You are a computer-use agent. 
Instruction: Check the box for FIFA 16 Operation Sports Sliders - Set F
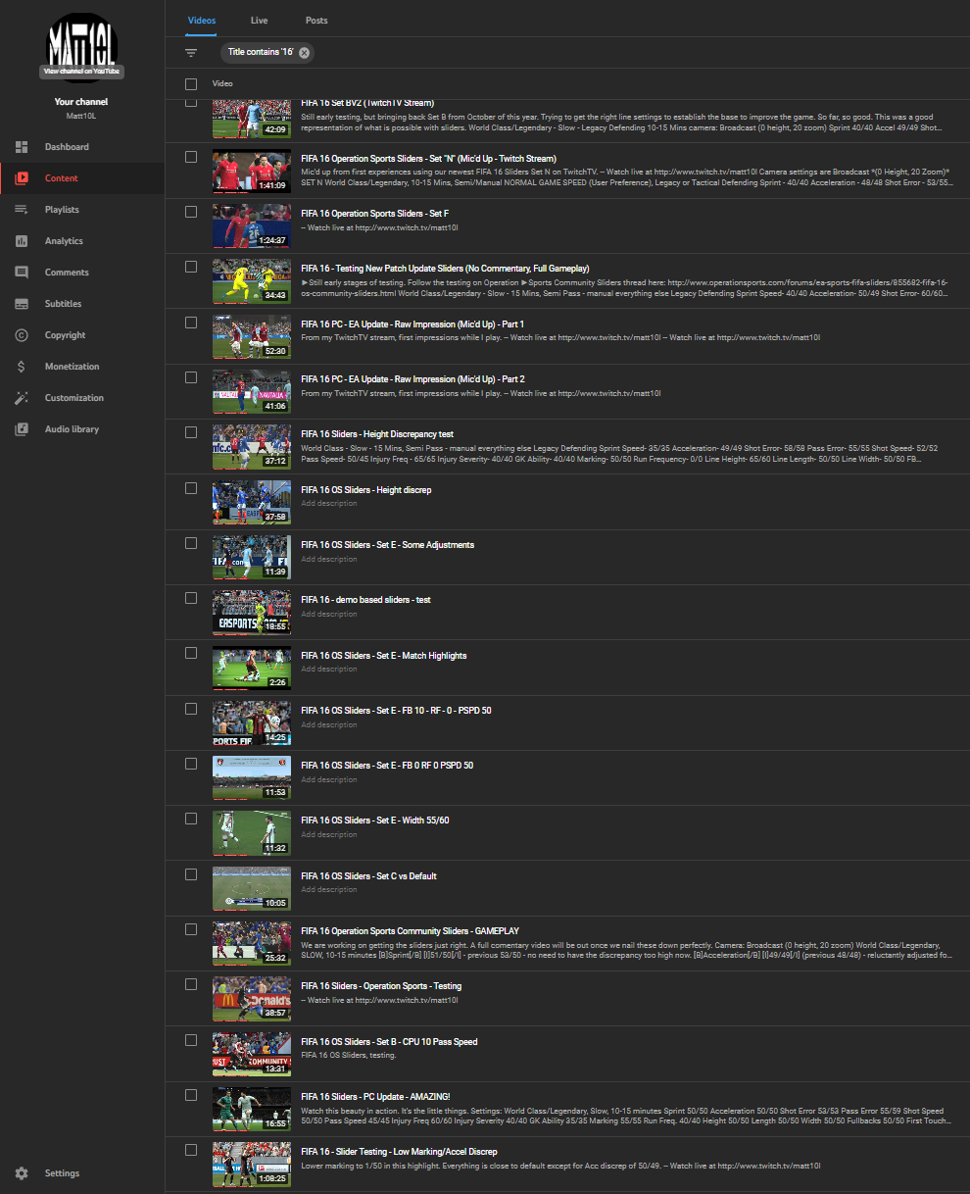tap(191, 212)
